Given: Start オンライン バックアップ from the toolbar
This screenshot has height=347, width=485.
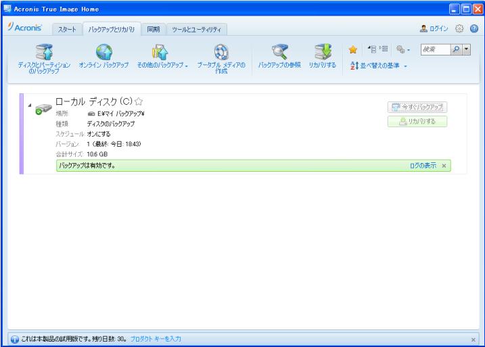Looking at the screenshot, I should tap(103, 56).
